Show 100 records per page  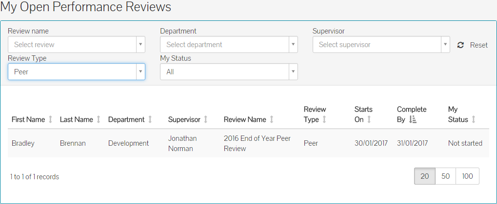(x=467, y=176)
